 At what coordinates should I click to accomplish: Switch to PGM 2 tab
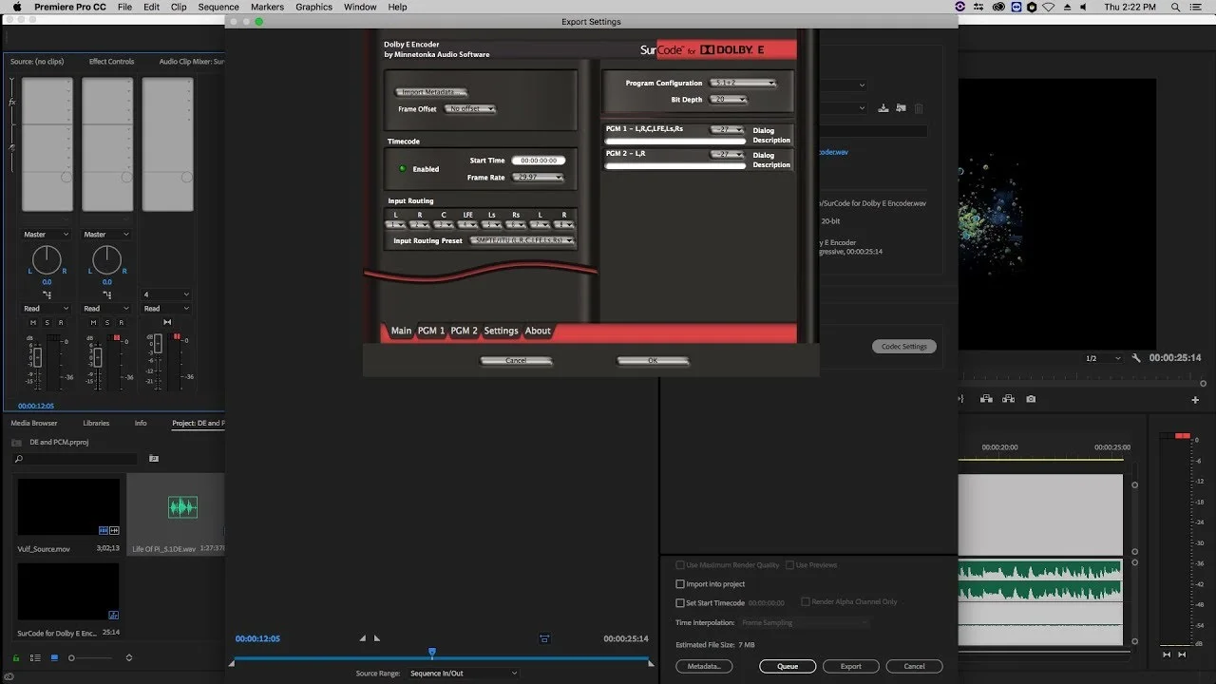click(464, 331)
